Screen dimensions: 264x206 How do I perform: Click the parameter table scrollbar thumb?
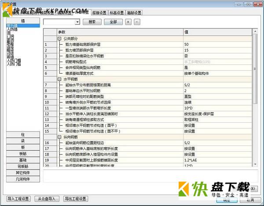[255, 69]
